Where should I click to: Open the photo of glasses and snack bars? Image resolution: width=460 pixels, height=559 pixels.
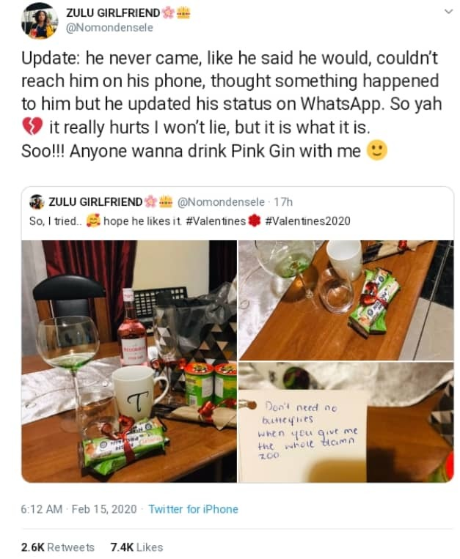[x=346, y=300]
